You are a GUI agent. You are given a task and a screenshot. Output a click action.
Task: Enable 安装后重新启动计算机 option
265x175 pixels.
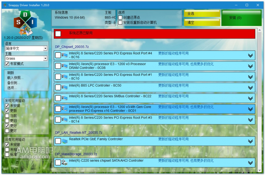coord(120,23)
